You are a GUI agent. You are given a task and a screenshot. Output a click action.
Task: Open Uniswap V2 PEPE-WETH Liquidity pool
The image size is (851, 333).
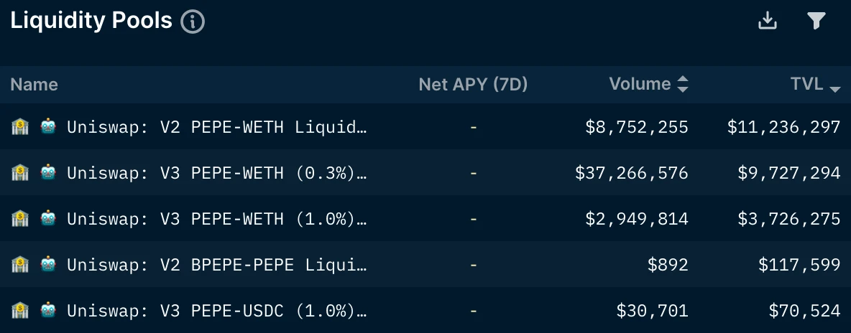click(x=217, y=127)
